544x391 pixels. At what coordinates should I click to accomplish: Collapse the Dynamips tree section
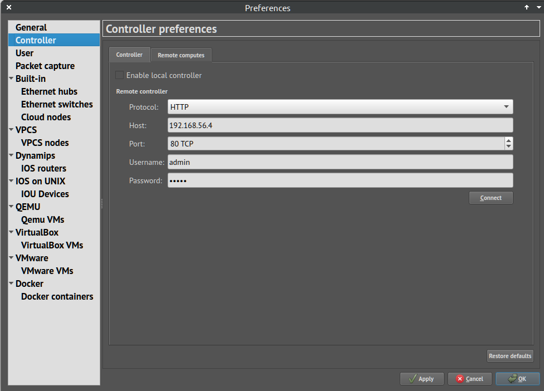(11, 155)
